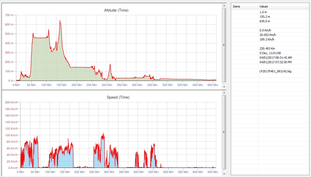Click the Items column header
Viewport: 311px width, 177px height.
click(244, 6)
